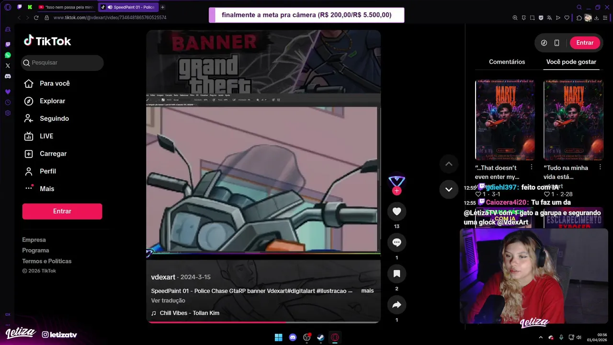Expand the Programa footer section

coord(35,250)
